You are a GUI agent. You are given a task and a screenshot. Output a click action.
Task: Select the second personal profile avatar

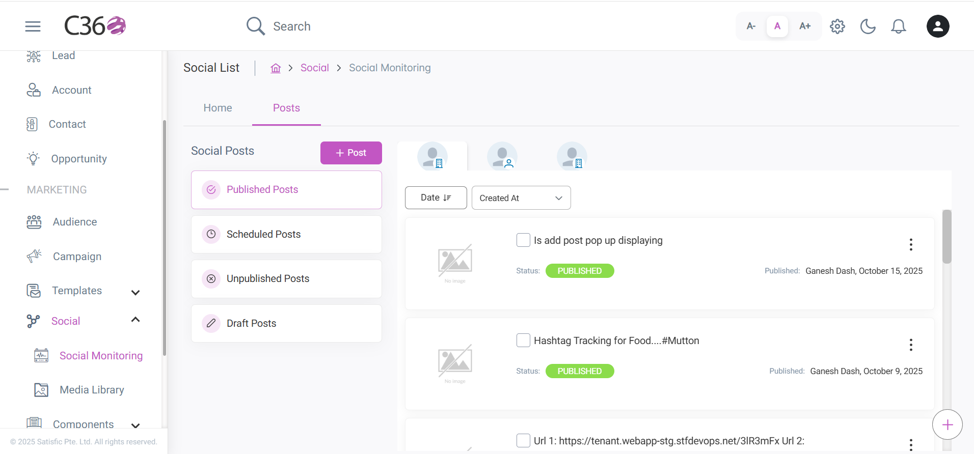click(502, 156)
